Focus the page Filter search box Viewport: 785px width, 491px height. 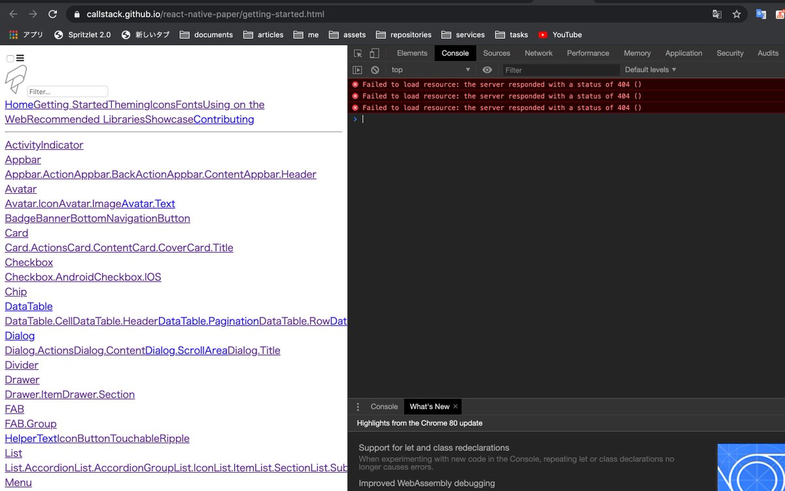point(67,92)
